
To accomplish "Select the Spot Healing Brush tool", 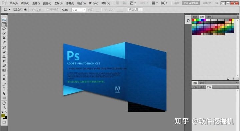I will click(x=4, y=48).
